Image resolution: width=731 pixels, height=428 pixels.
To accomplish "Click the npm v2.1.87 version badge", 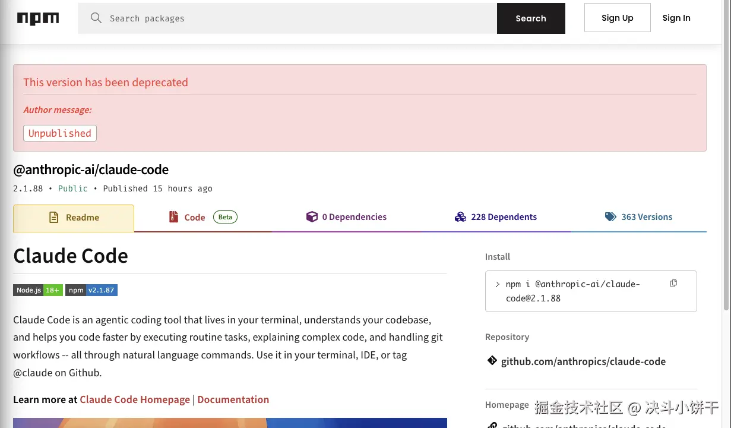I will click(x=91, y=290).
